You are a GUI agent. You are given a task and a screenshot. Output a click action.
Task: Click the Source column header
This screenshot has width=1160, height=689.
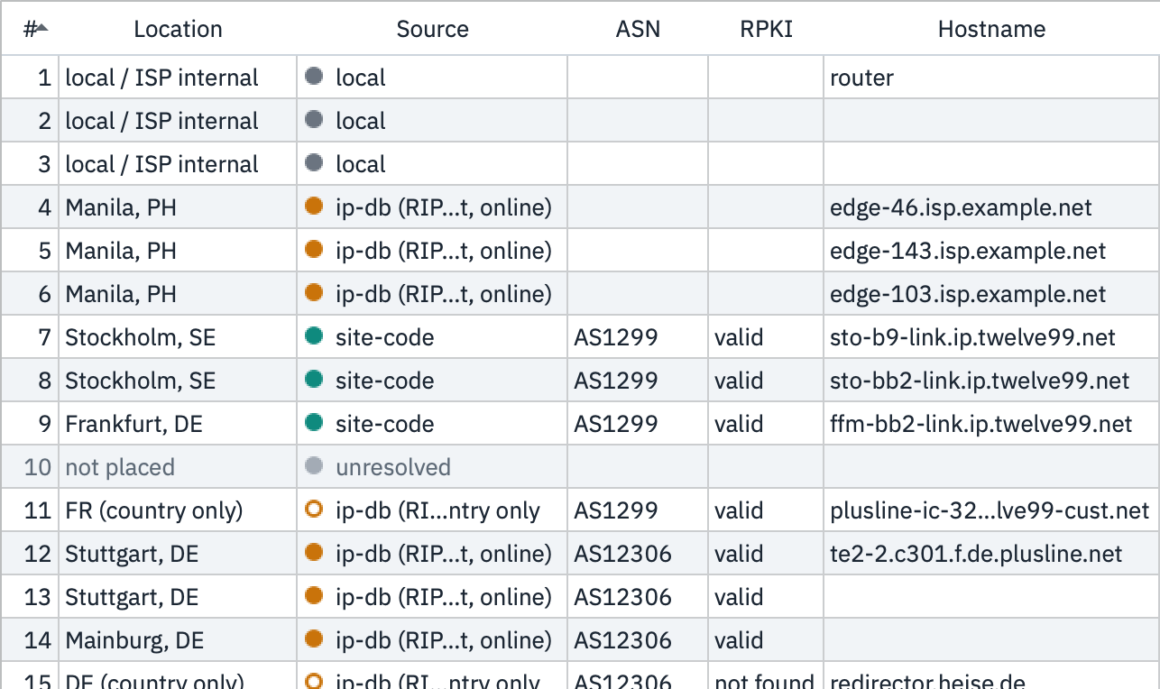tap(432, 29)
